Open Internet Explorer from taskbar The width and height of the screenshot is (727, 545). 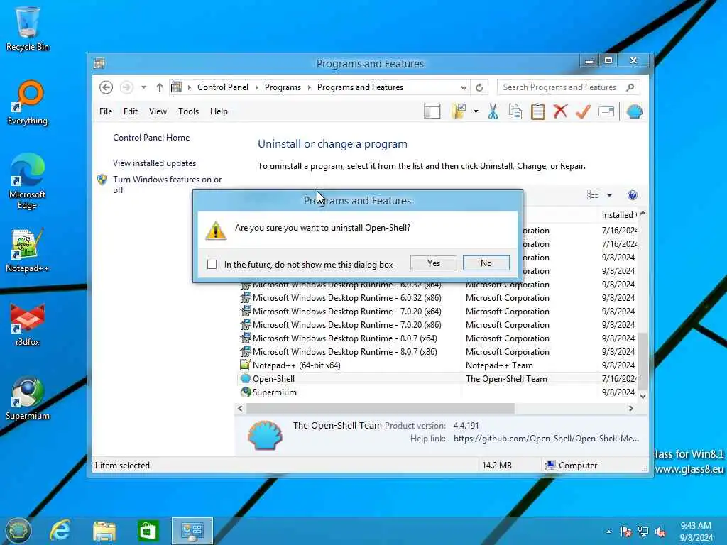click(x=60, y=531)
